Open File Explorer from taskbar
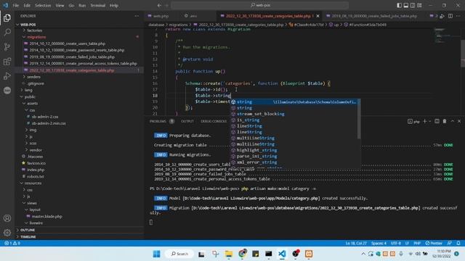 (229, 254)
